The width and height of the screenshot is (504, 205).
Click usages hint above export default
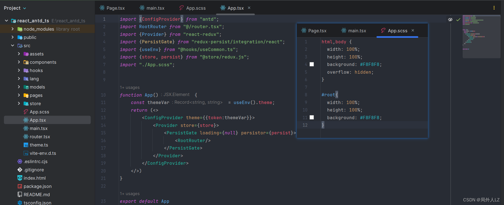point(130,194)
